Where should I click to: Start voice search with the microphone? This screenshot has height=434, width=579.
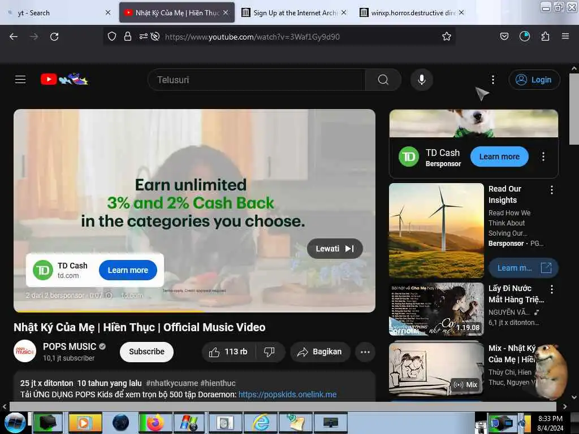point(422,80)
